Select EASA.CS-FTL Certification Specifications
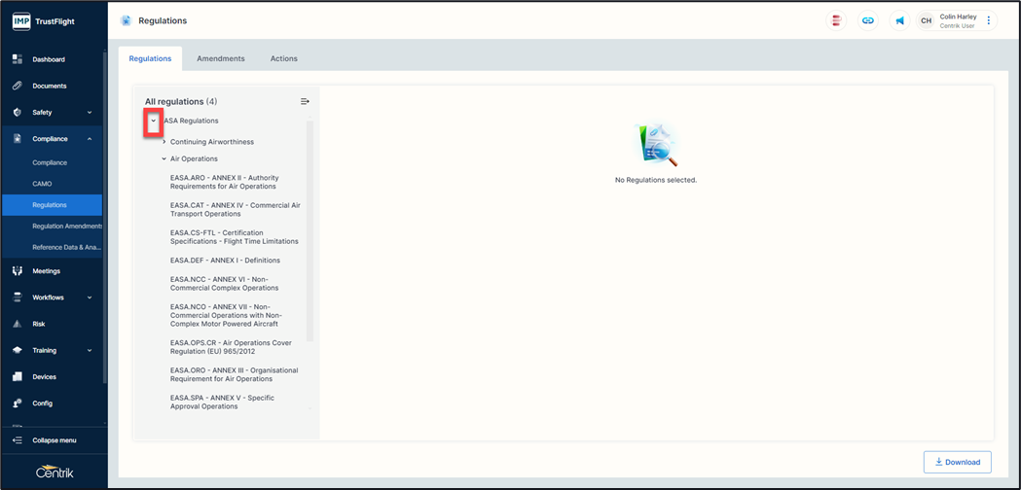1021x490 pixels. [235, 237]
